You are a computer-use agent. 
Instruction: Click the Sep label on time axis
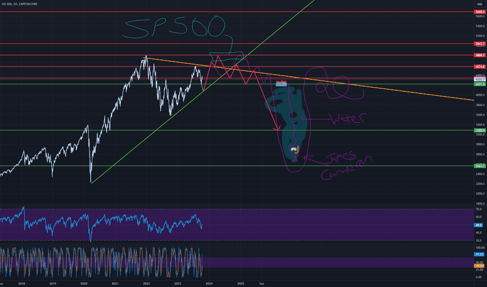tap(261, 283)
